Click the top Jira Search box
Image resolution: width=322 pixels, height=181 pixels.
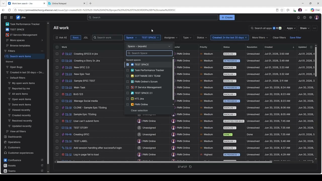pyautogui.click(x=153, y=17)
